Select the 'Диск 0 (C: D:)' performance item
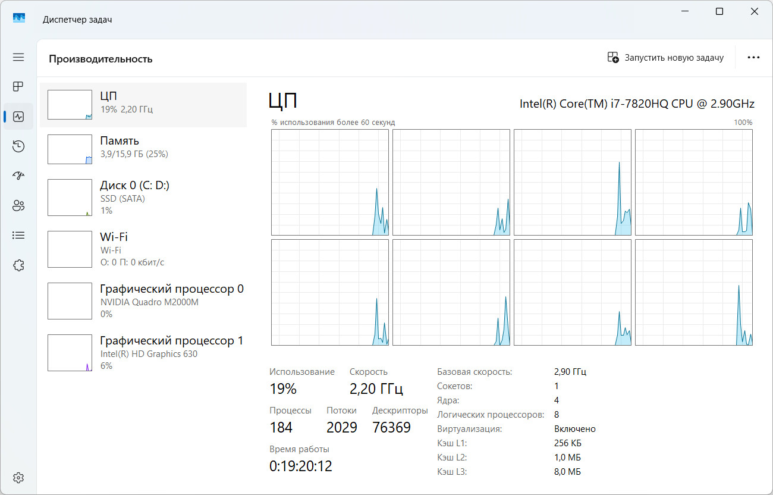This screenshot has height=495, width=773. point(143,198)
